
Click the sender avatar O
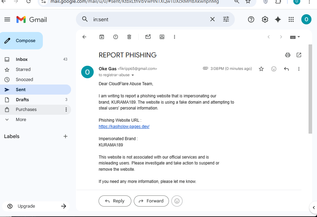(87, 72)
